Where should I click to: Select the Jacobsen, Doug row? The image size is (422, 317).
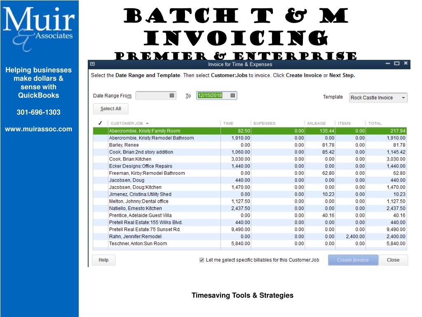point(250,180)
